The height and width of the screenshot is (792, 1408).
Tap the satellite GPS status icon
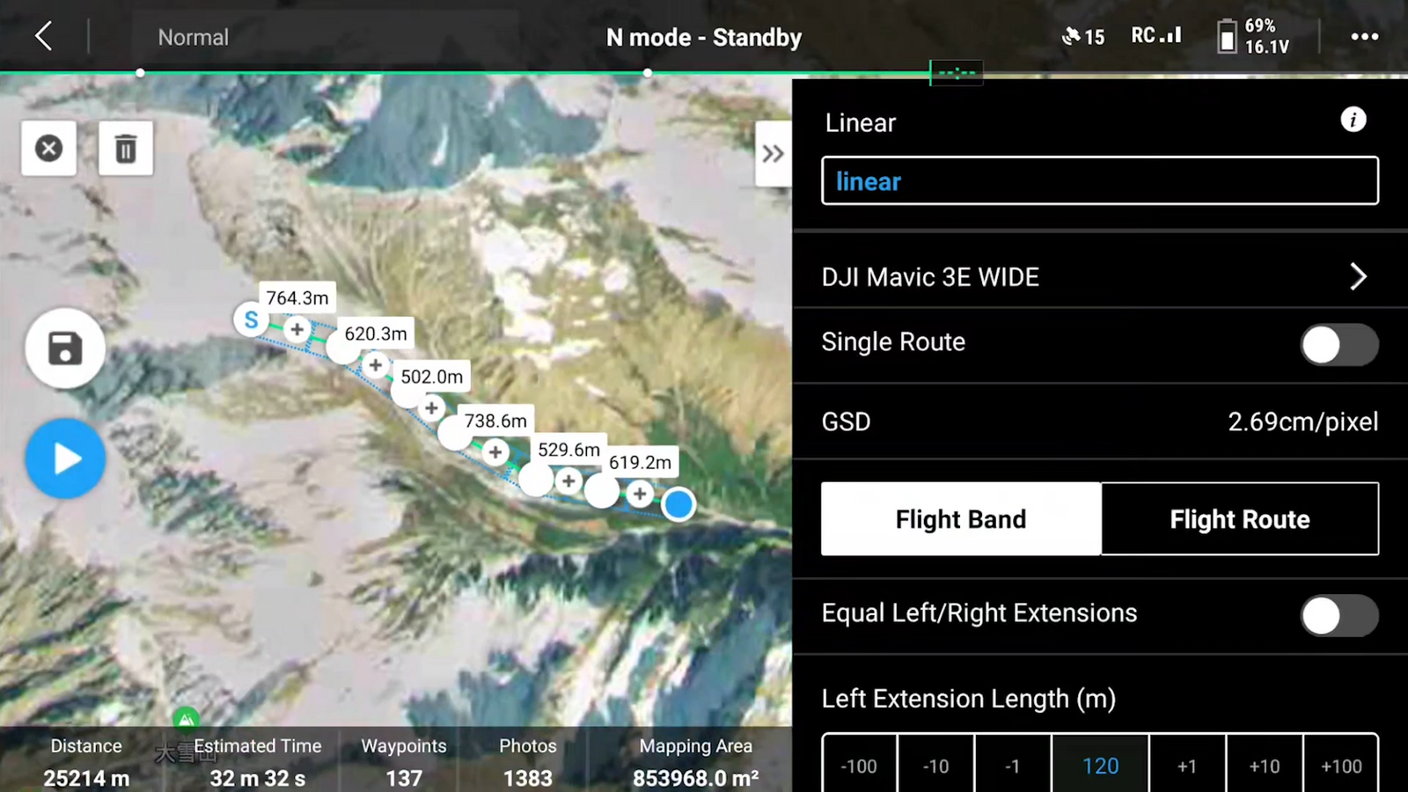point(1072,37)
